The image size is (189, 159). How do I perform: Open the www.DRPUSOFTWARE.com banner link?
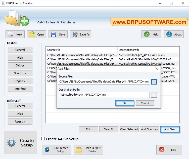click(149, 22)
